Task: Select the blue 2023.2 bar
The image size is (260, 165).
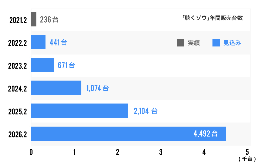Action: 42,65
